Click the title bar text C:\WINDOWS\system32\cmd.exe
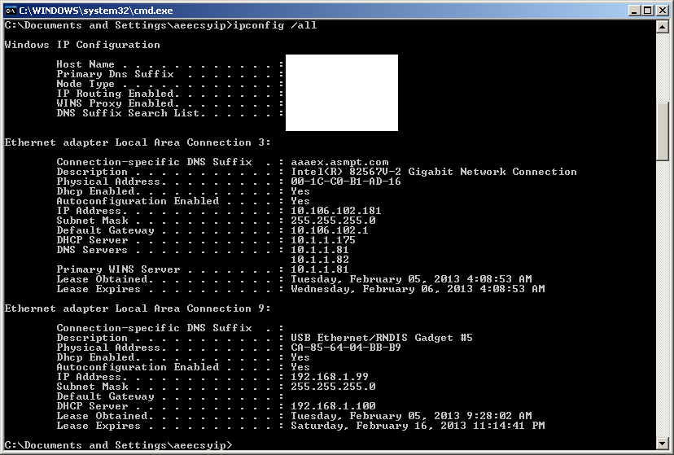 click(96, 11)
